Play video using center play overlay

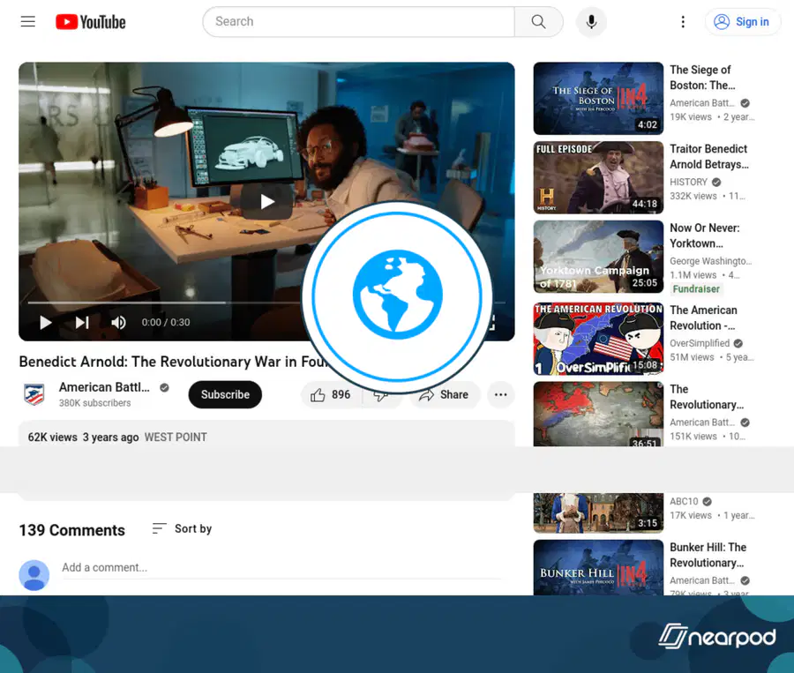266,201
